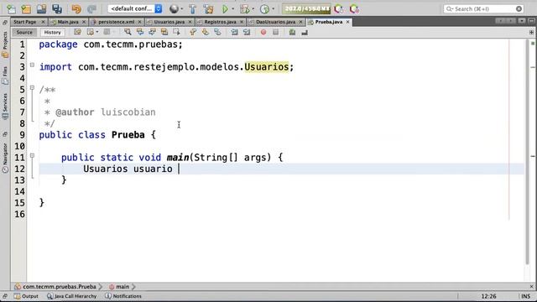537x302 pixels.
Task: Click the Next Bookmark icon
Action: (205, 32)
